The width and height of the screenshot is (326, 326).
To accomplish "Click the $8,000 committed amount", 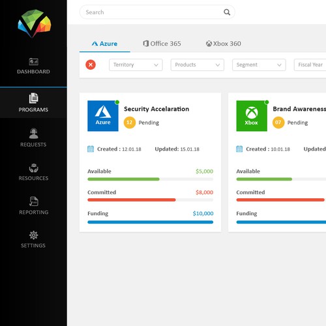I will coord(204,192).
